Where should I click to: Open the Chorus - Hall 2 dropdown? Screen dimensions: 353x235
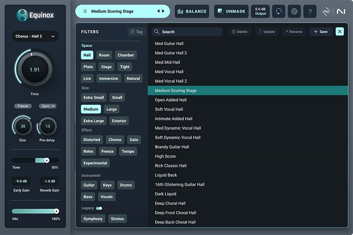pyautogui.click(x=35, y=36)
